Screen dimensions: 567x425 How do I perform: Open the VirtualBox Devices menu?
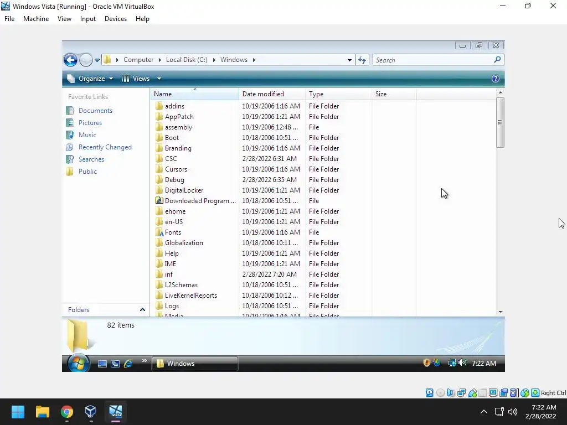pyautogui.click(x=116, y=19)
